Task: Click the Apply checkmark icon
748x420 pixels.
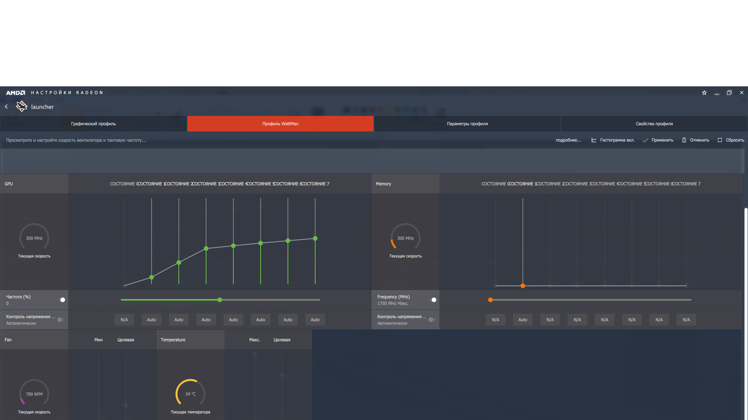Action: pyautogui.click(x=645, y=140)
